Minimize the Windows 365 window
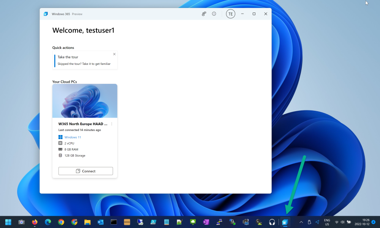Image resolution: width=380 pixels, height=228 pixels. click(x=242, y=14)
